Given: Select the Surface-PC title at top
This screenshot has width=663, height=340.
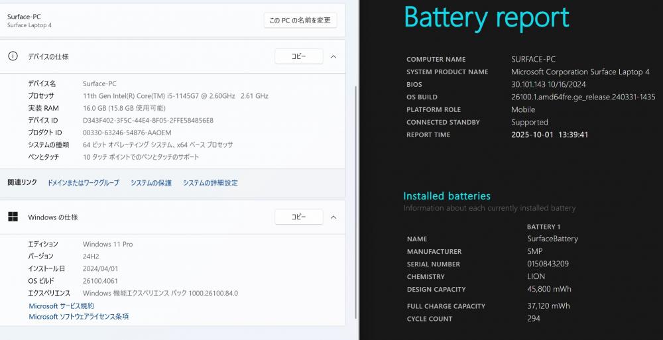Looking at the screenshot, I should 24,17.
